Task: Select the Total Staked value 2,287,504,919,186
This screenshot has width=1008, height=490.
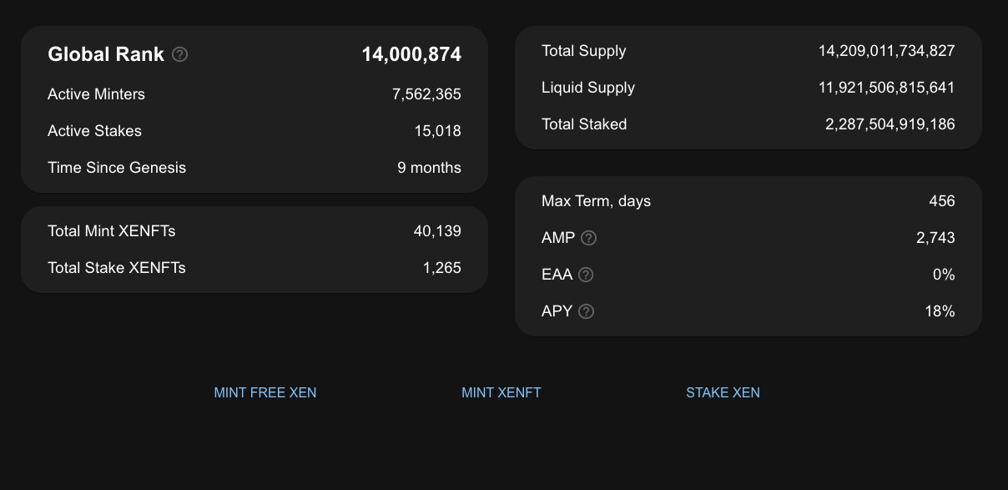Action: coord(890,124)
